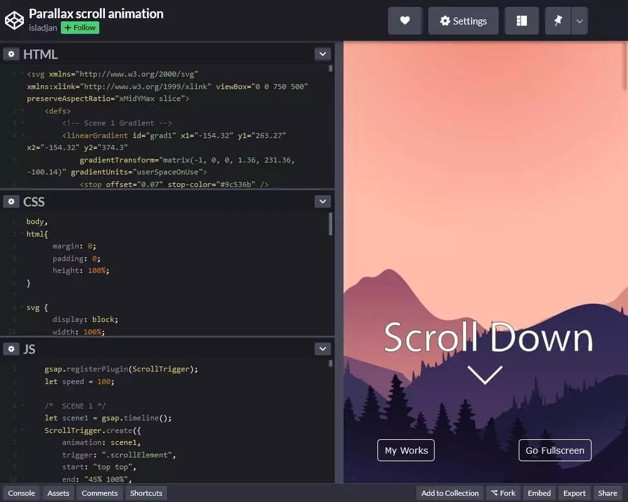Open the HTML panel gear settings icon
628x502 pixels.
pyautogui.click(x=11, y=54)
